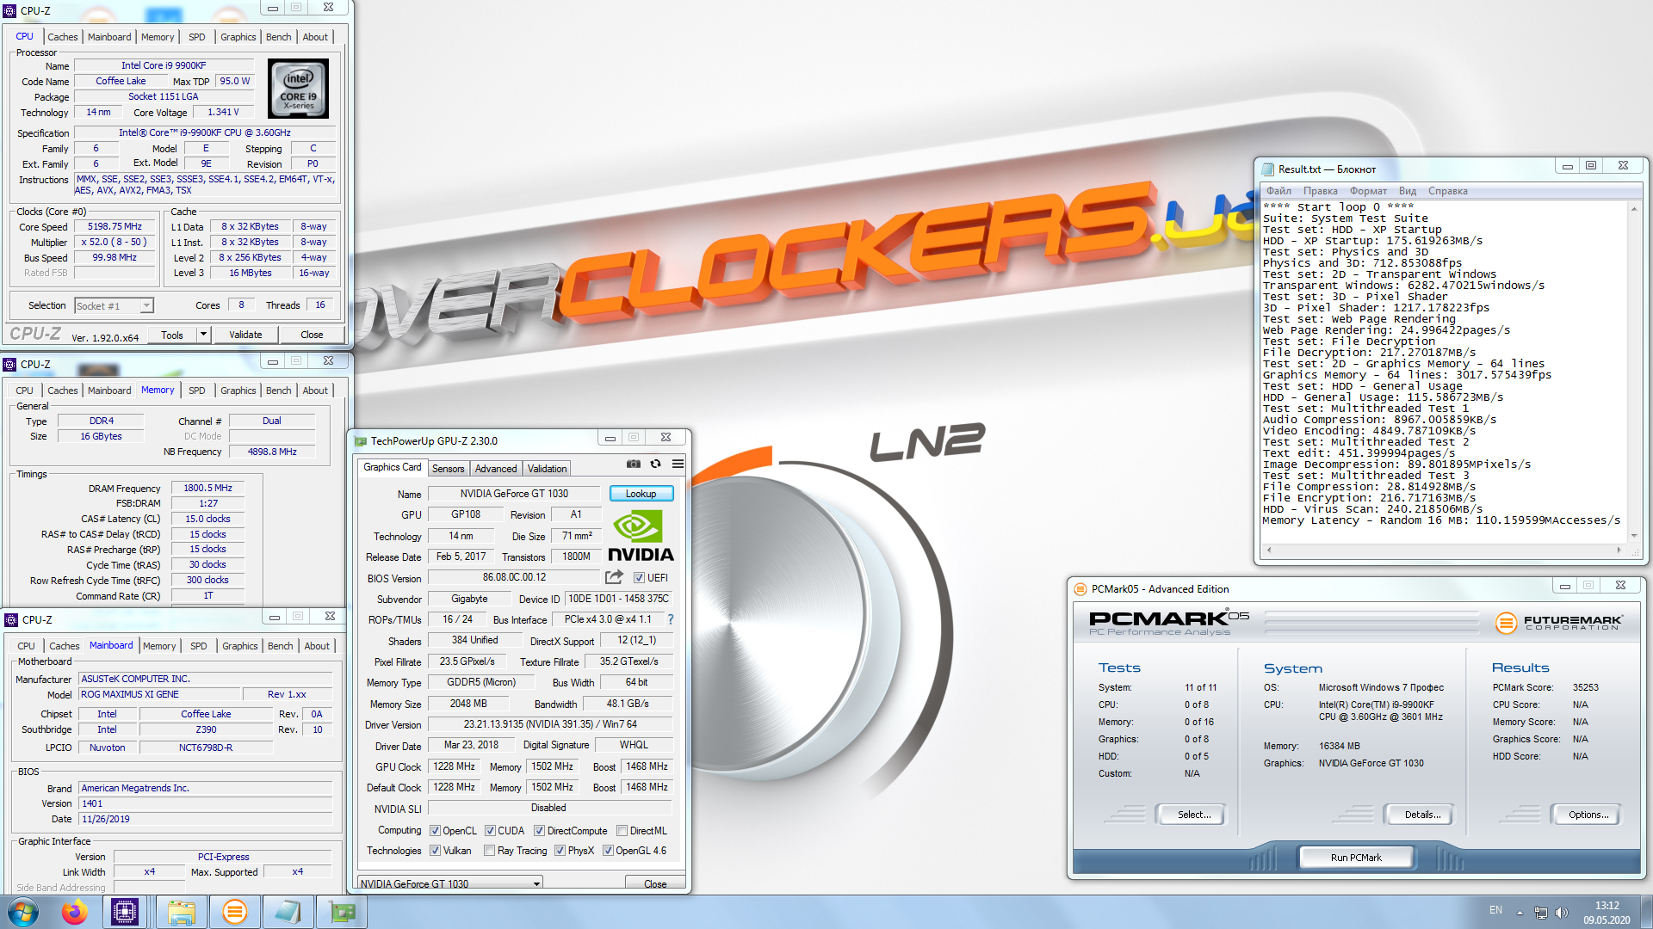Click the Intel Core i9 badge in CPU-Z

point(298,89)
